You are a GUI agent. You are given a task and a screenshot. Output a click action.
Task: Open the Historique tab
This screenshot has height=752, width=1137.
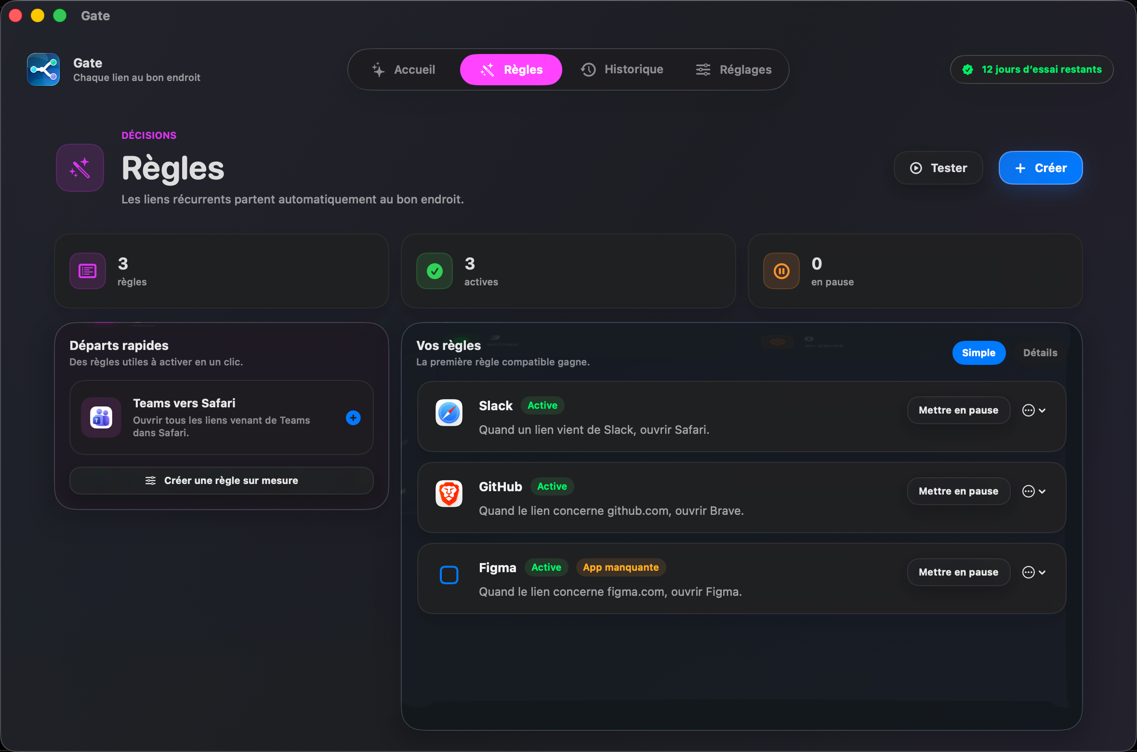click(622, 69)
